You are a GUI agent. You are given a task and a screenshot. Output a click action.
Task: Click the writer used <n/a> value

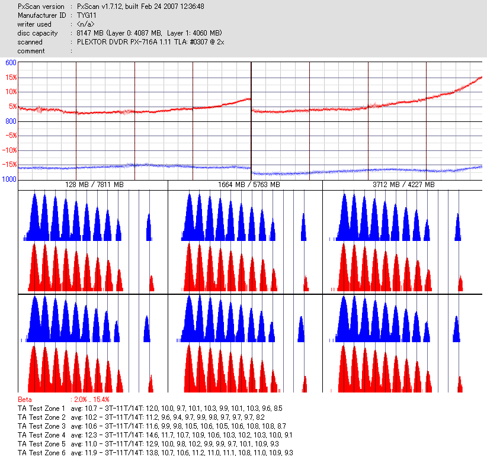85,24
